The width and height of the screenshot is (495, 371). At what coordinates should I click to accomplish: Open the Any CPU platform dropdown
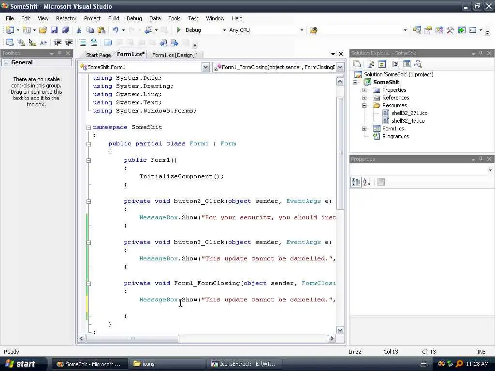[x=302, y=30]
